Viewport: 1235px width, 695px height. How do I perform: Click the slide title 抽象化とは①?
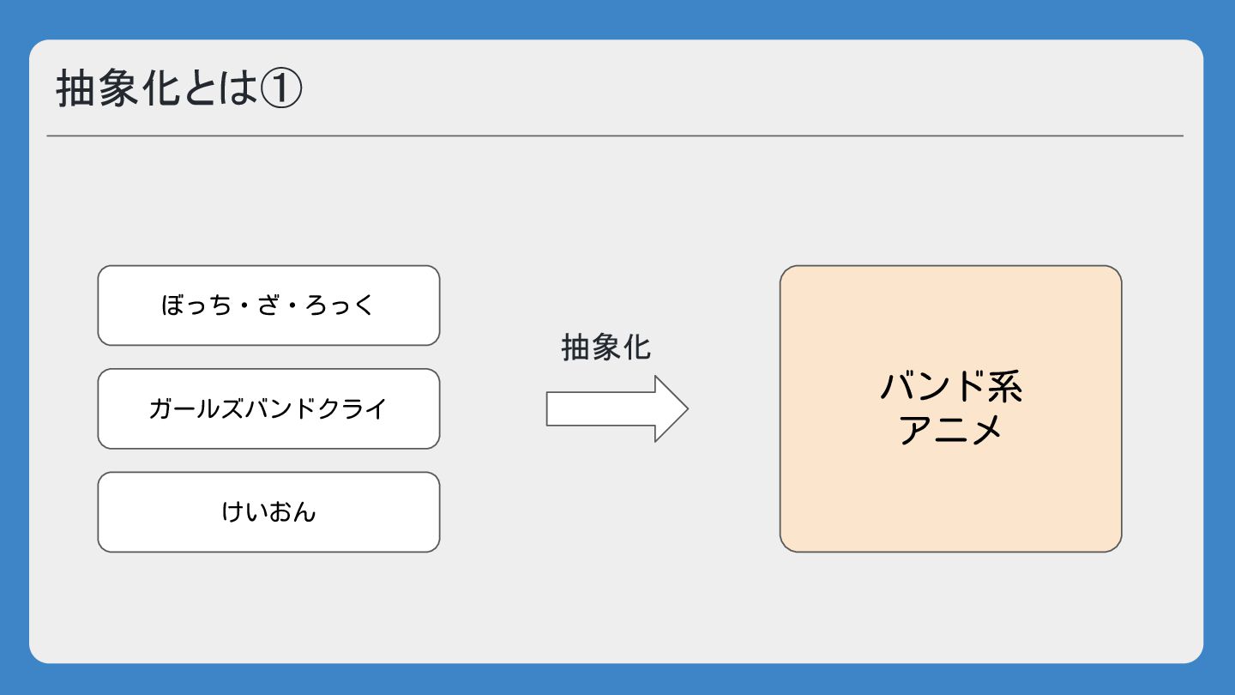point(178,88)
